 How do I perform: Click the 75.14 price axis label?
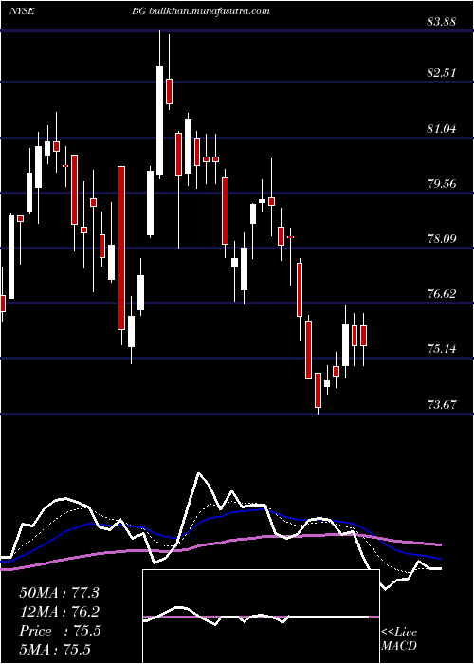click(x=442, y=349)
